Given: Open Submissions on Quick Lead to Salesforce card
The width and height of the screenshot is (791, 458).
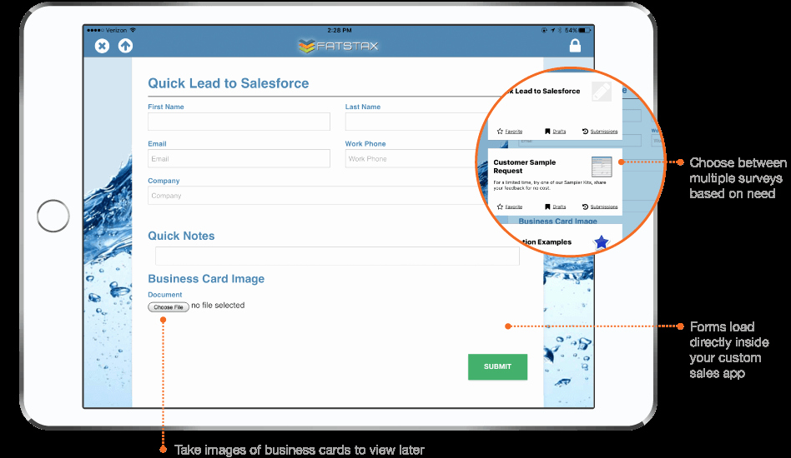Looking at the screenshot, I should 600,132.
